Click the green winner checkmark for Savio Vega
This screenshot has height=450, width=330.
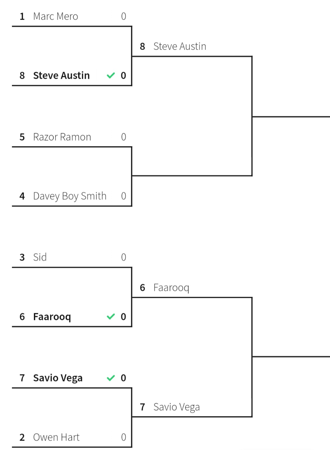(x=110, y=378)
